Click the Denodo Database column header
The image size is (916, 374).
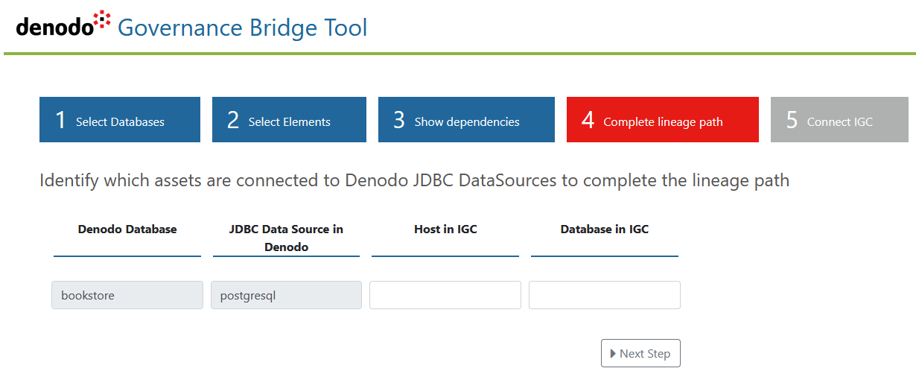pos(127,229)
